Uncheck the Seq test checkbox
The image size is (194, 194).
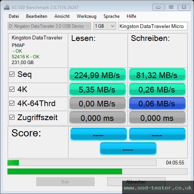click(x=12, y=74)
